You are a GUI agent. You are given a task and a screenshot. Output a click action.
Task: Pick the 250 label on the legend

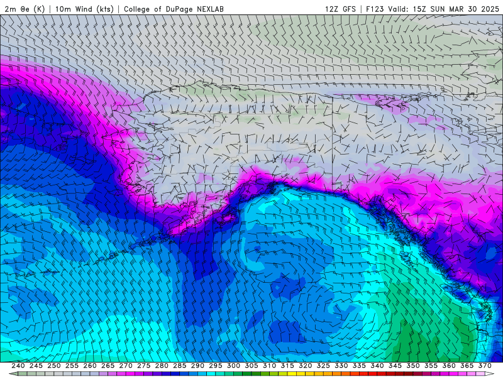54,366
